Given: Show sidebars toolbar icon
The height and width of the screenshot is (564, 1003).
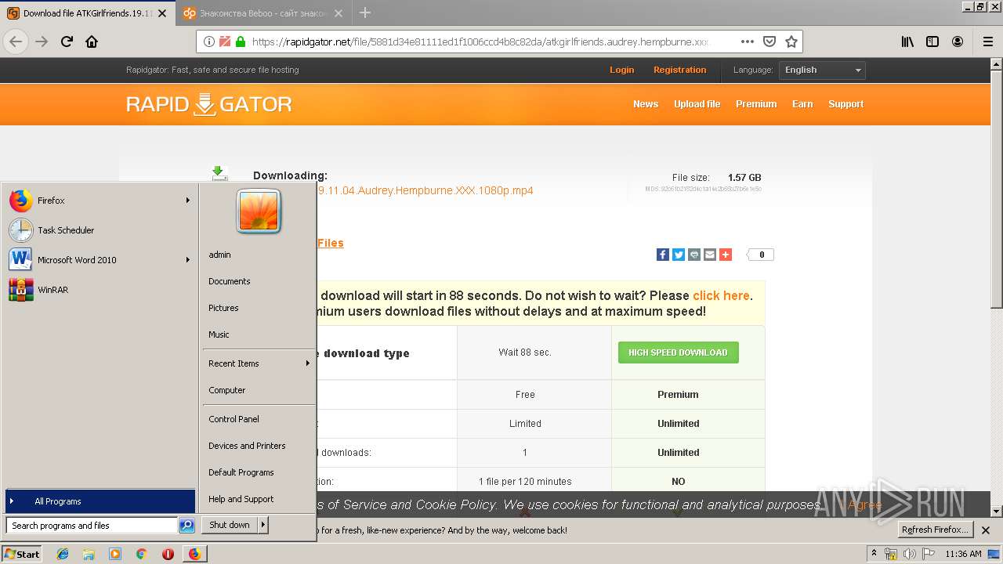Looking at the screenshot, I should tap(932, 42).
